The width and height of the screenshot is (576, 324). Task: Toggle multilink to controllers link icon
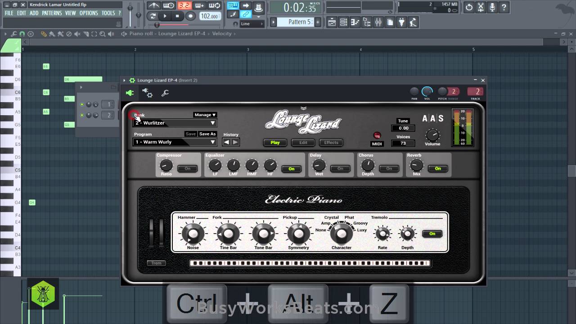[246, 14]
